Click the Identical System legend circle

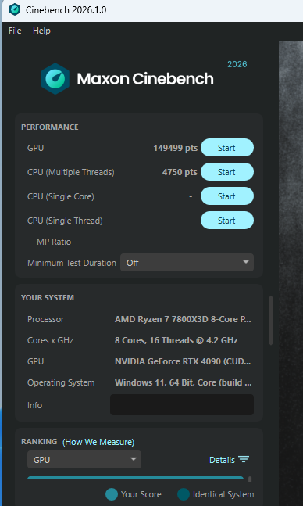(184, 494)
